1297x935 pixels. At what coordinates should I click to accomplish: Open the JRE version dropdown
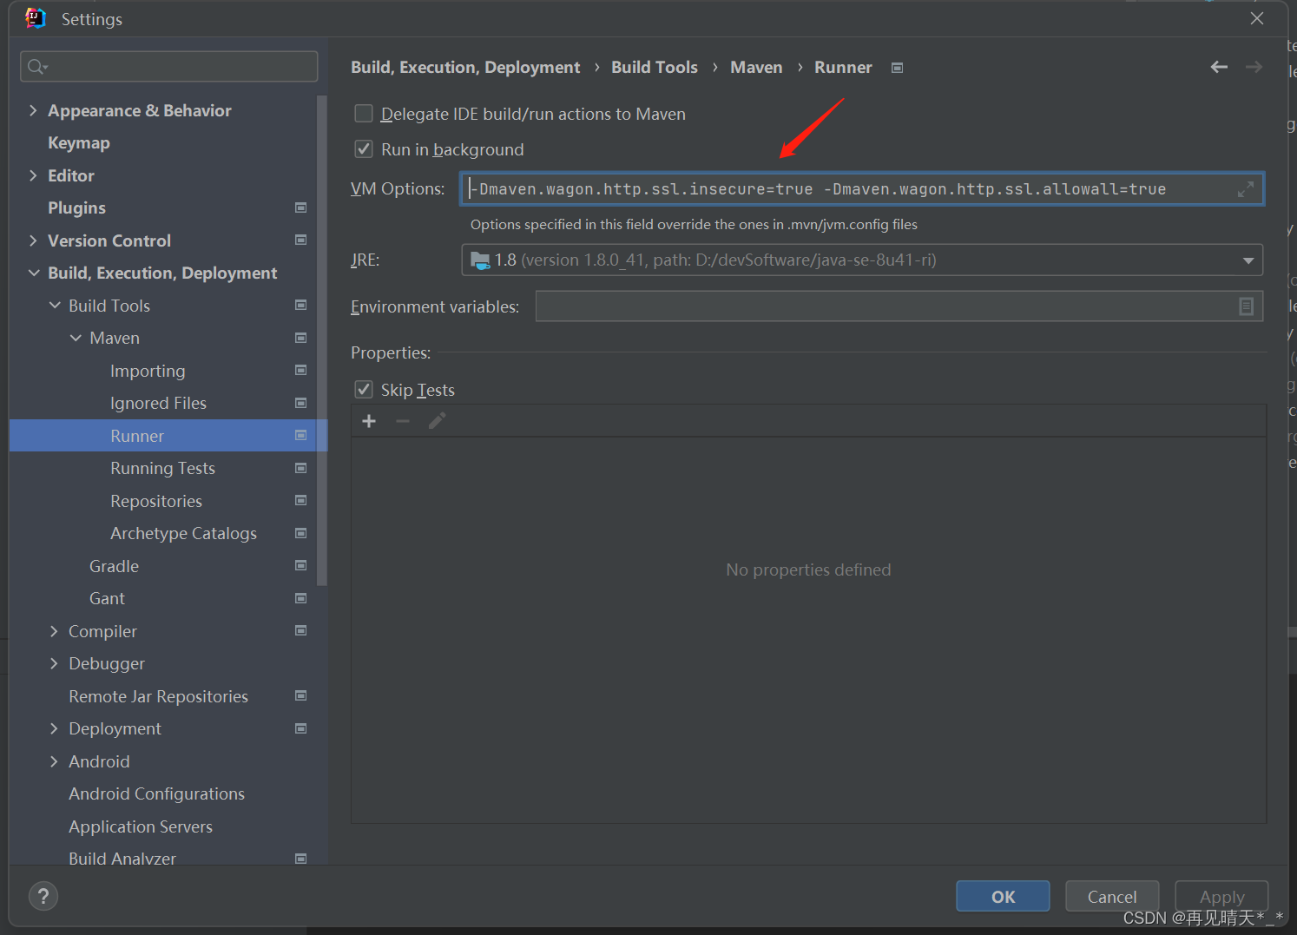tap(1248, 260)
